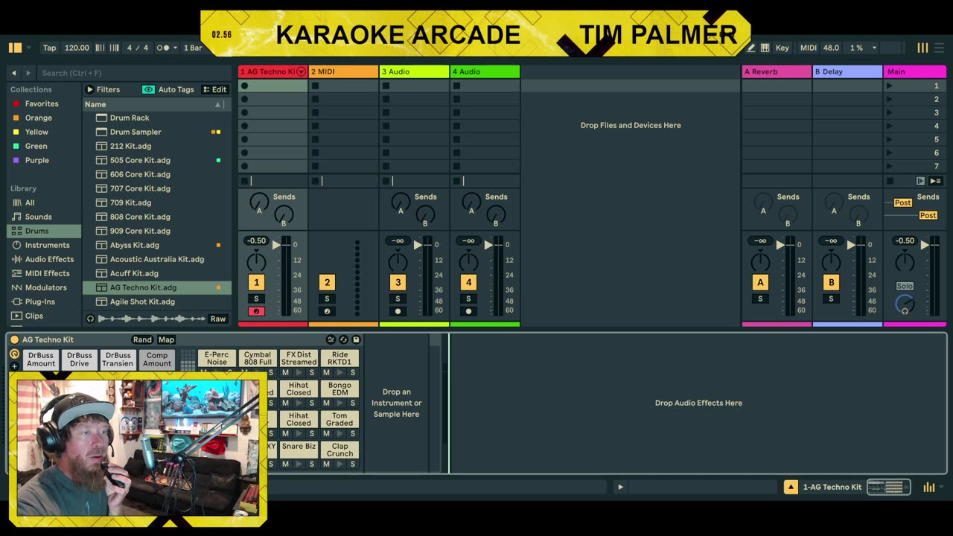Viewport: 953px width, 536px height.
Task: Click the cue volume headphone knob
Action: pyautogui.click(x=905, y=304)
